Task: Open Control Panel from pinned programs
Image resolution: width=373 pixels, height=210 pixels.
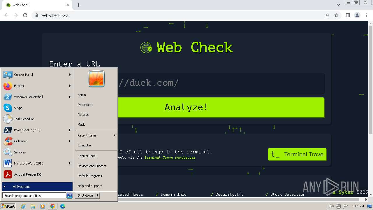Action: [37, 75]
